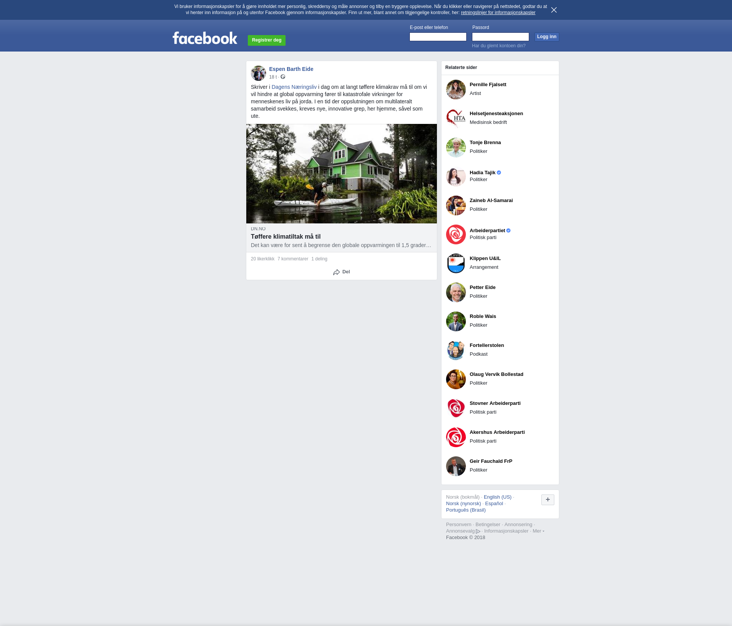Click Hadia Tajik's verified badge

pyautogui.click(x=499, y=173)
